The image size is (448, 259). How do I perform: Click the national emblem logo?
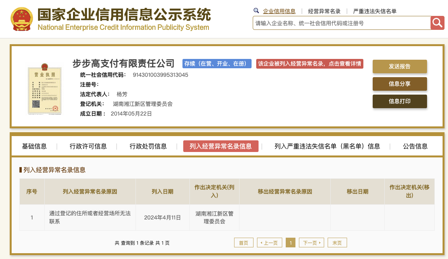[x=22, y=19]
